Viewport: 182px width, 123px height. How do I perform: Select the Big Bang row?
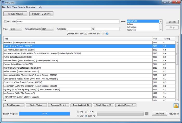pyautogui.click(x=89, y=90)
